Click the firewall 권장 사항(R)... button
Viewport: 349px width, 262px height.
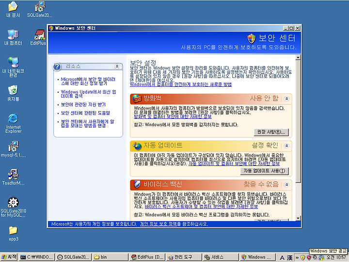(271, 132)
